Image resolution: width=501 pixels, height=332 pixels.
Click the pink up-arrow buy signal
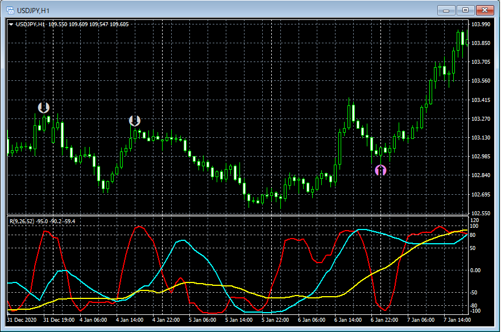tap(380, 170)
